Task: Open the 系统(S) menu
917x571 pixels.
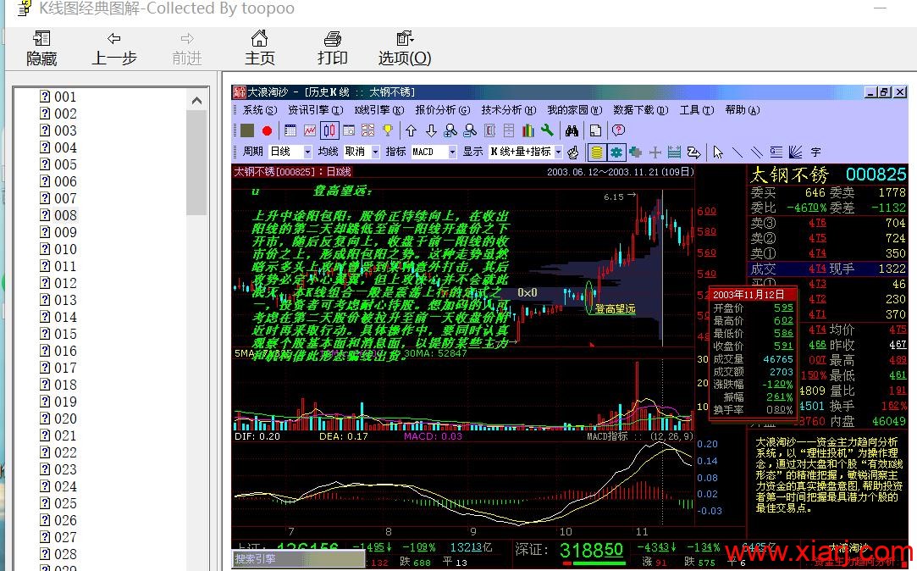Action: (x=259, y=110)
